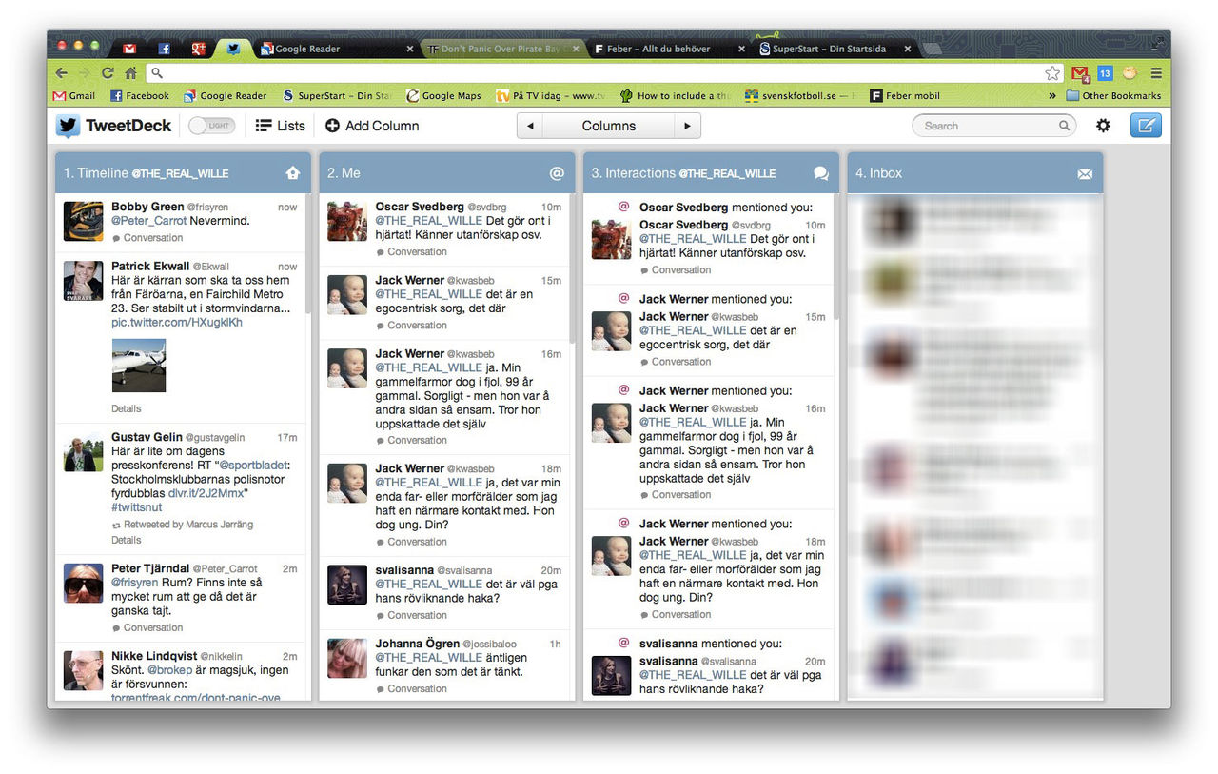Open Feber mobil bookmark

[x=905, y=95]
